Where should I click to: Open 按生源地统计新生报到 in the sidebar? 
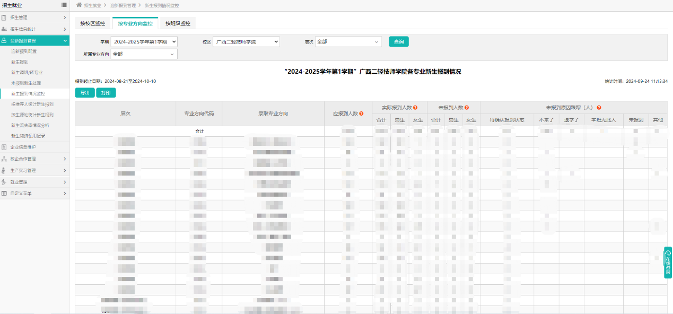tap(32, 115)
